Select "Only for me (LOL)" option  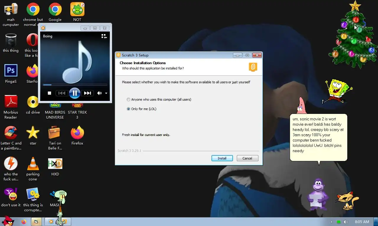[x=141, y=109]
